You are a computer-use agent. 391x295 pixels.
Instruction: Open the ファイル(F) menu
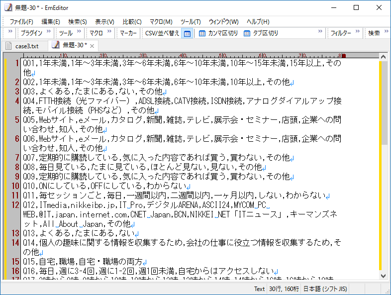point(21,22)
